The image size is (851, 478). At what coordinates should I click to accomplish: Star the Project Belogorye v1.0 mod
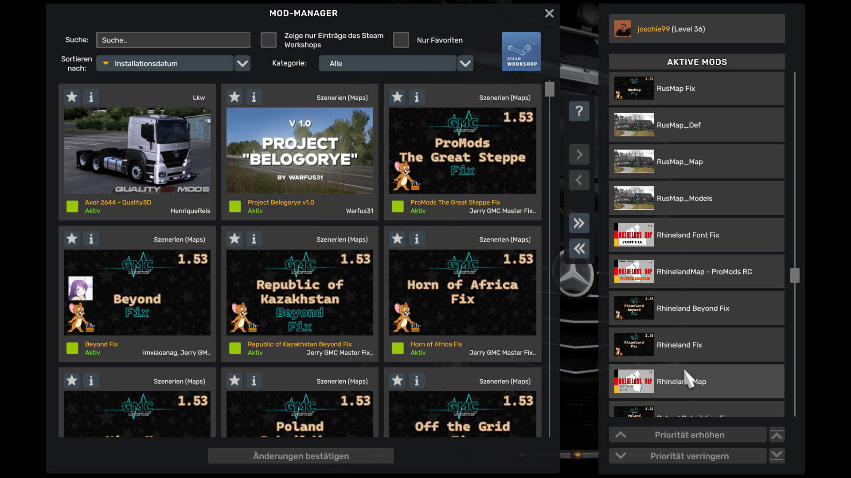coord(234,97)
